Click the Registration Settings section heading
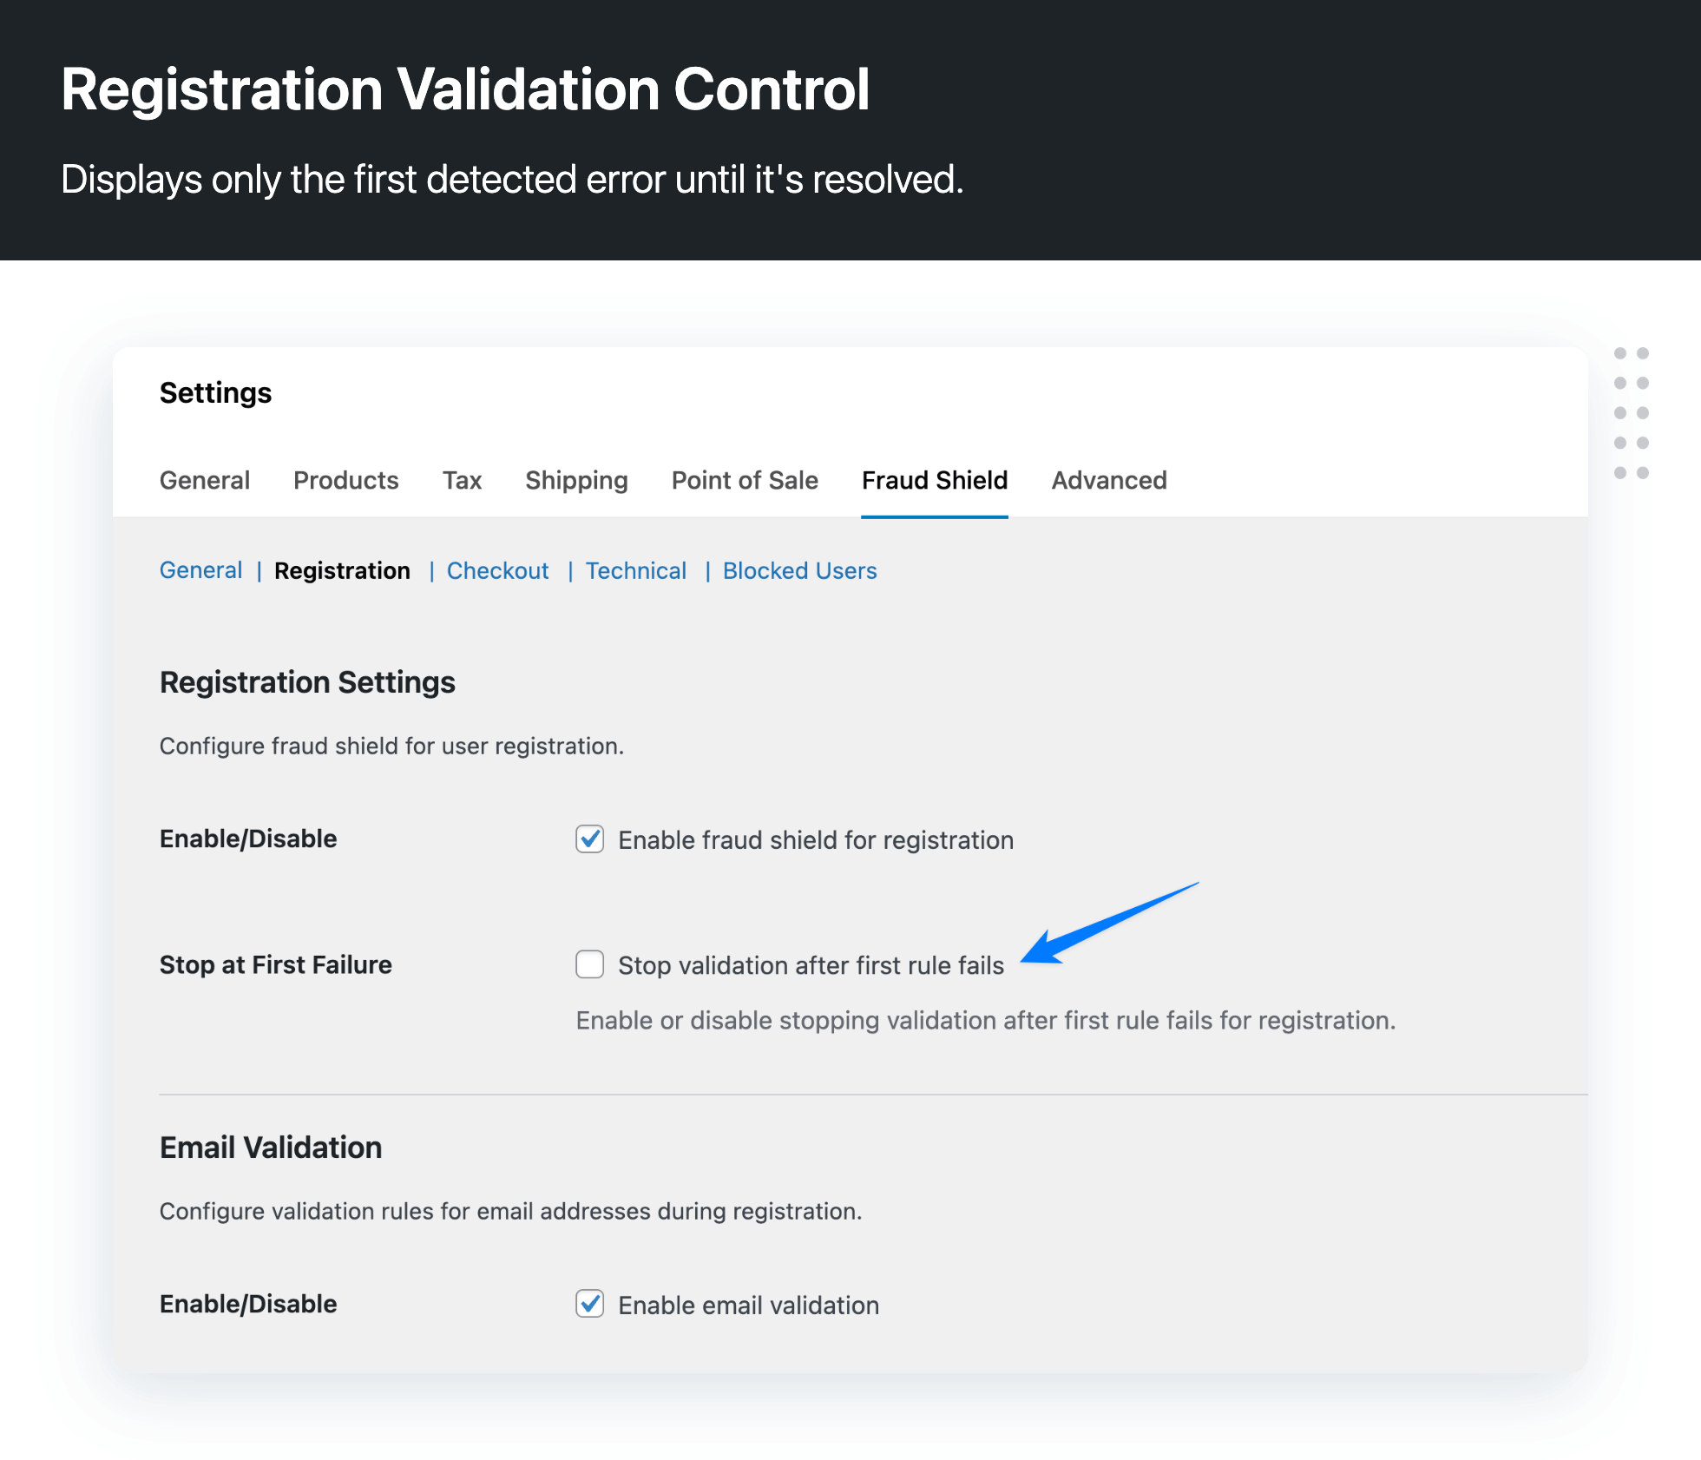 click(307, 682)
